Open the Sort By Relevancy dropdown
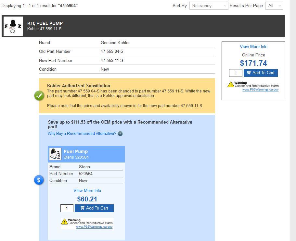The height and width of the screenshot is (241, 296). [209, 6]
